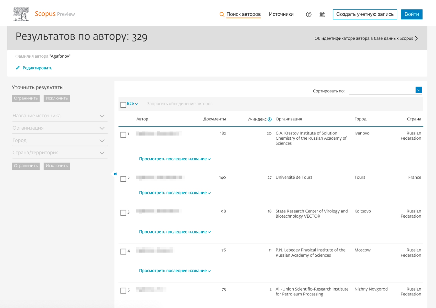The image size is (436, 308).
Task: Click 'State Research Center of Virology' text
Action: (x=312, y=214)
